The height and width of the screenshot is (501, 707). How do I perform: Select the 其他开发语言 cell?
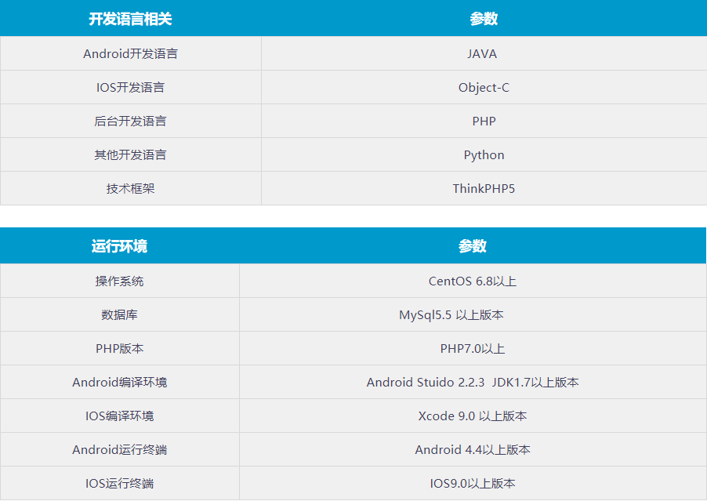pos(130,154)
